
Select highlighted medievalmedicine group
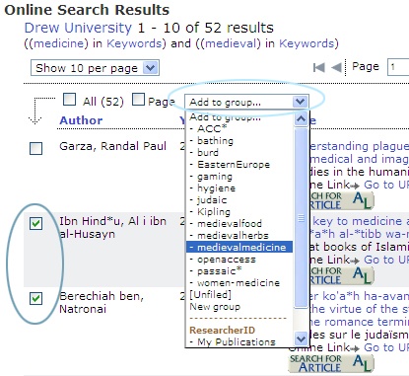coord(239,248)
